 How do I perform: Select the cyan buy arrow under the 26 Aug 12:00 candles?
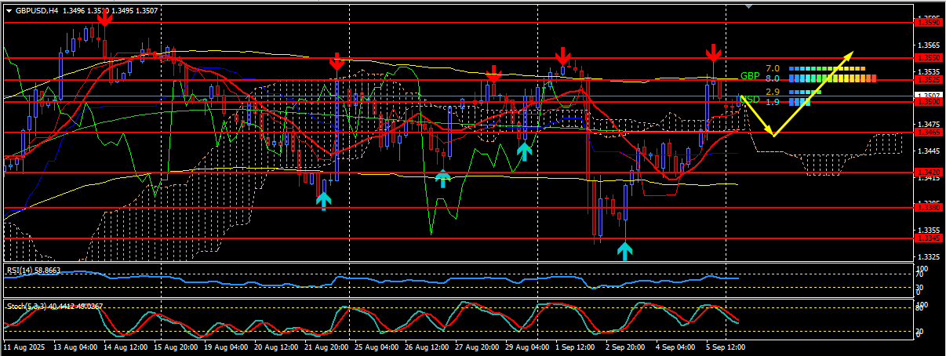coord(443,179)
